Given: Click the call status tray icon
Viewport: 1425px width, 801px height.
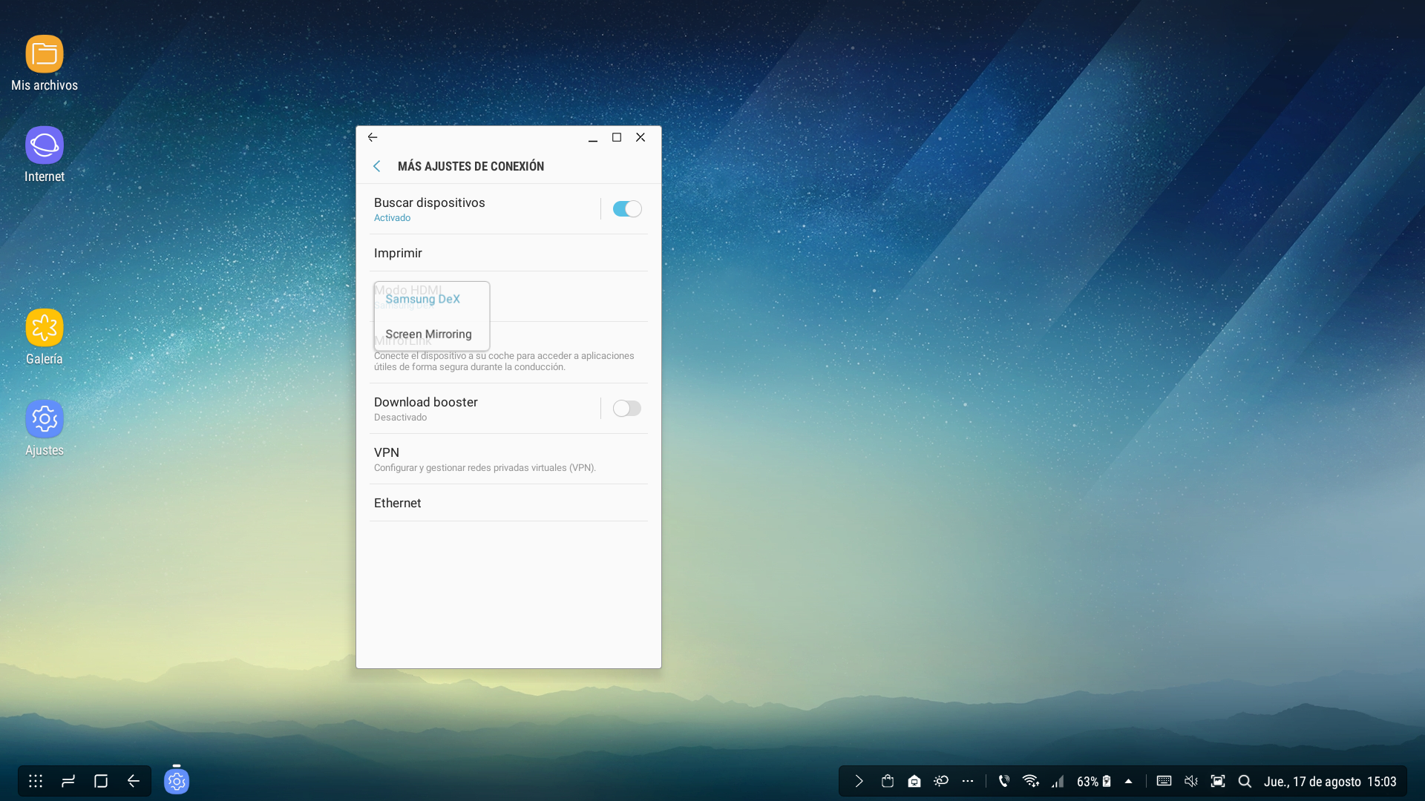Looking at the screenshot, I should click(x=1003, y=781).
